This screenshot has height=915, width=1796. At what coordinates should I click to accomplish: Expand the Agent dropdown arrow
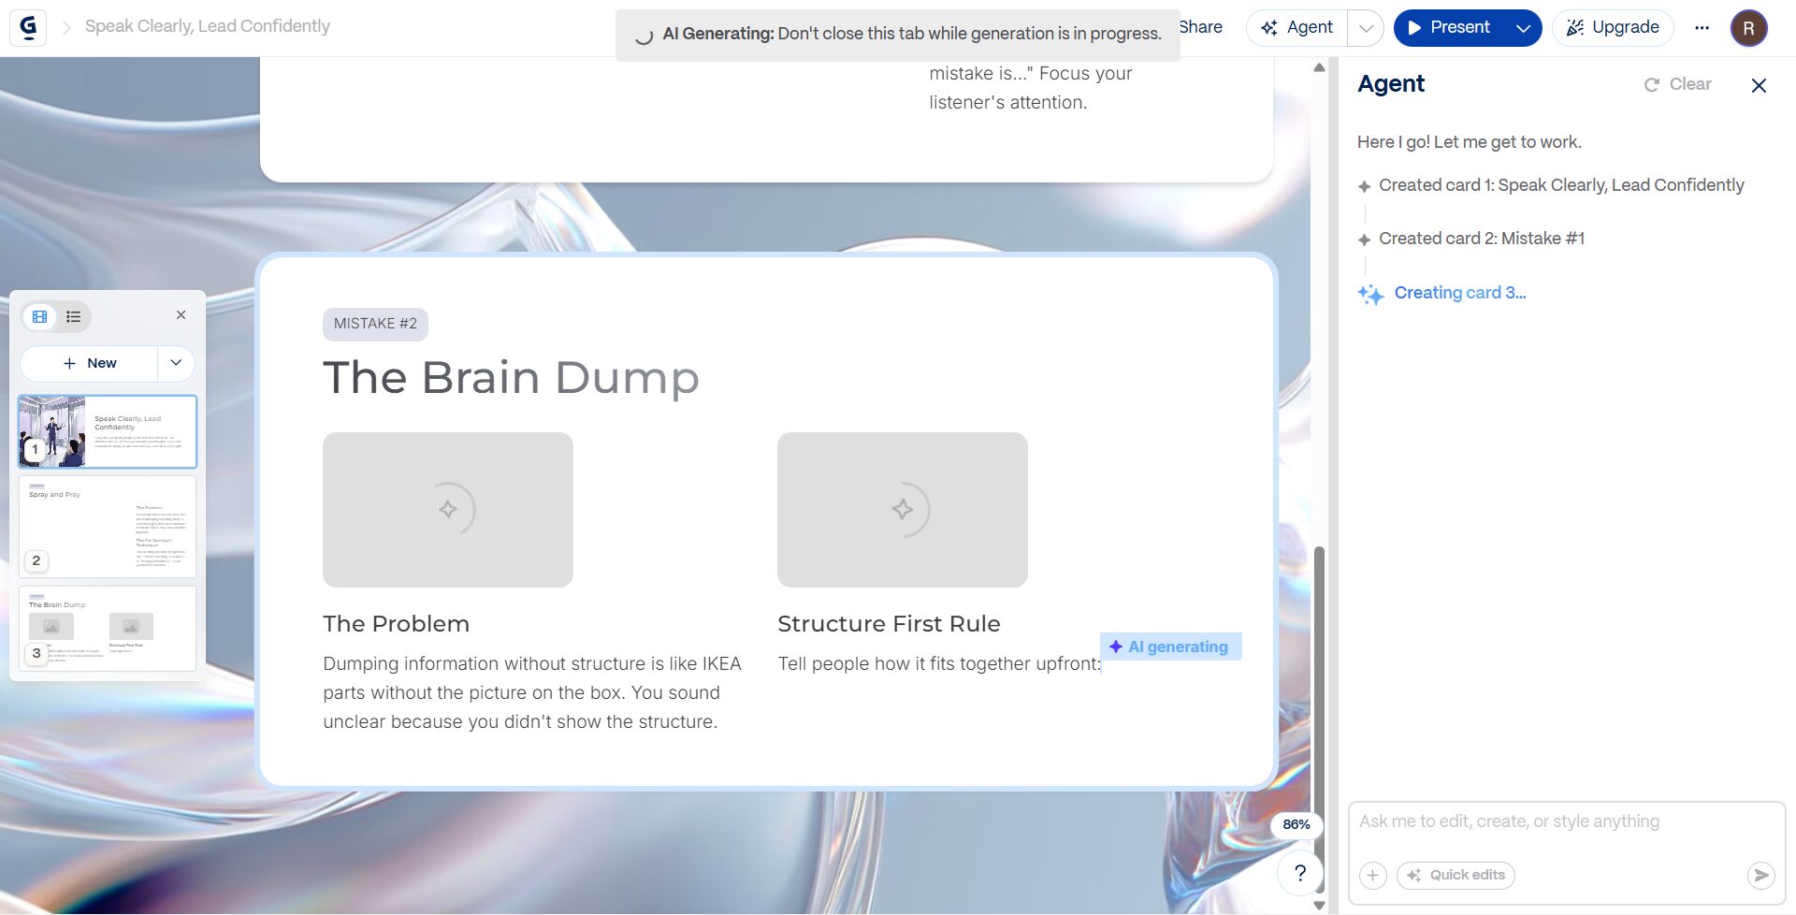[1366, 28]
